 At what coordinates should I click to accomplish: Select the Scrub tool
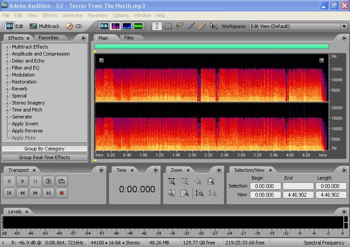click(214, 26)
